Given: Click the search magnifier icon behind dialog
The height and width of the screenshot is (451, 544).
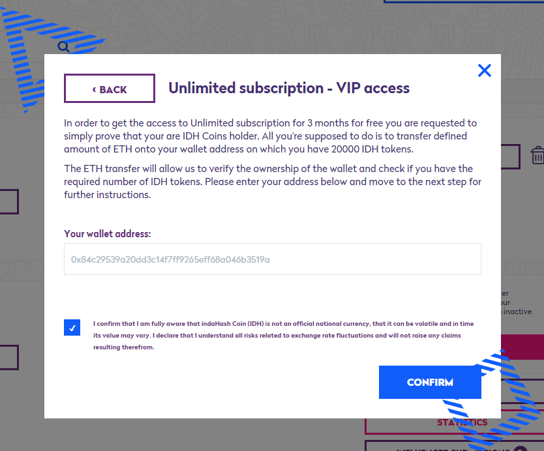Looking at the screenshot, I should point(63,46).
